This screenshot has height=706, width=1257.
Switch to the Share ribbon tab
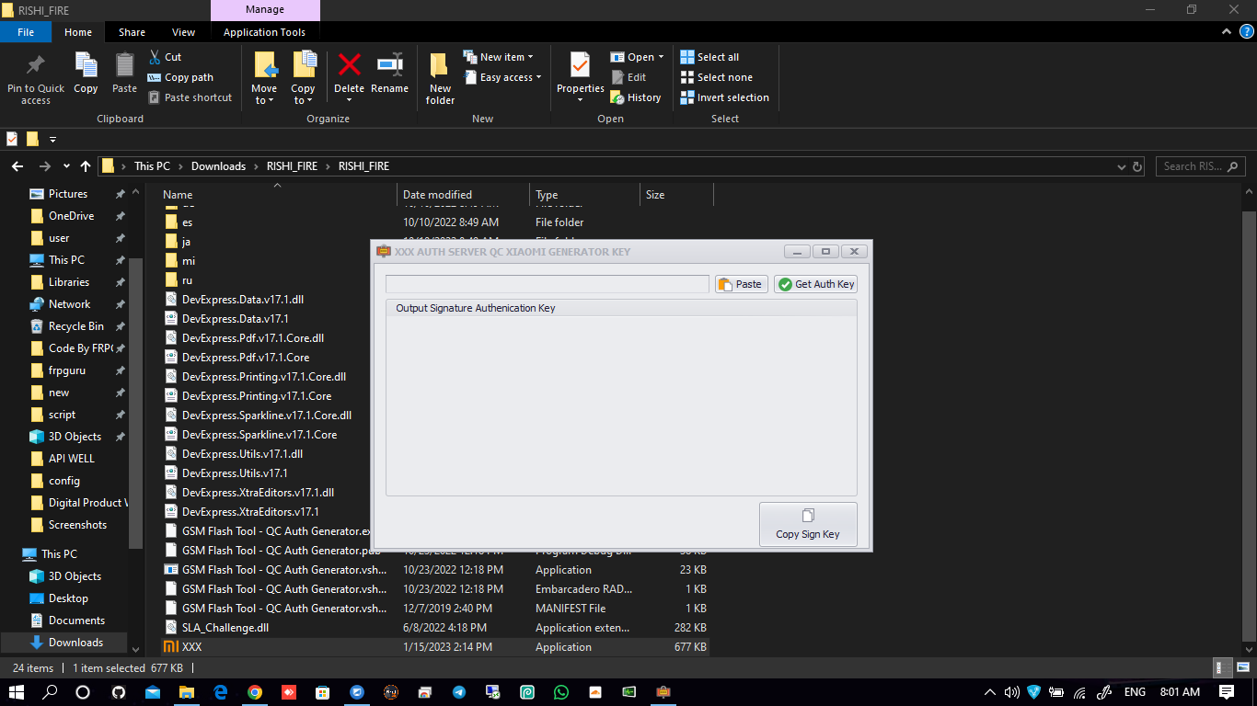132,32
